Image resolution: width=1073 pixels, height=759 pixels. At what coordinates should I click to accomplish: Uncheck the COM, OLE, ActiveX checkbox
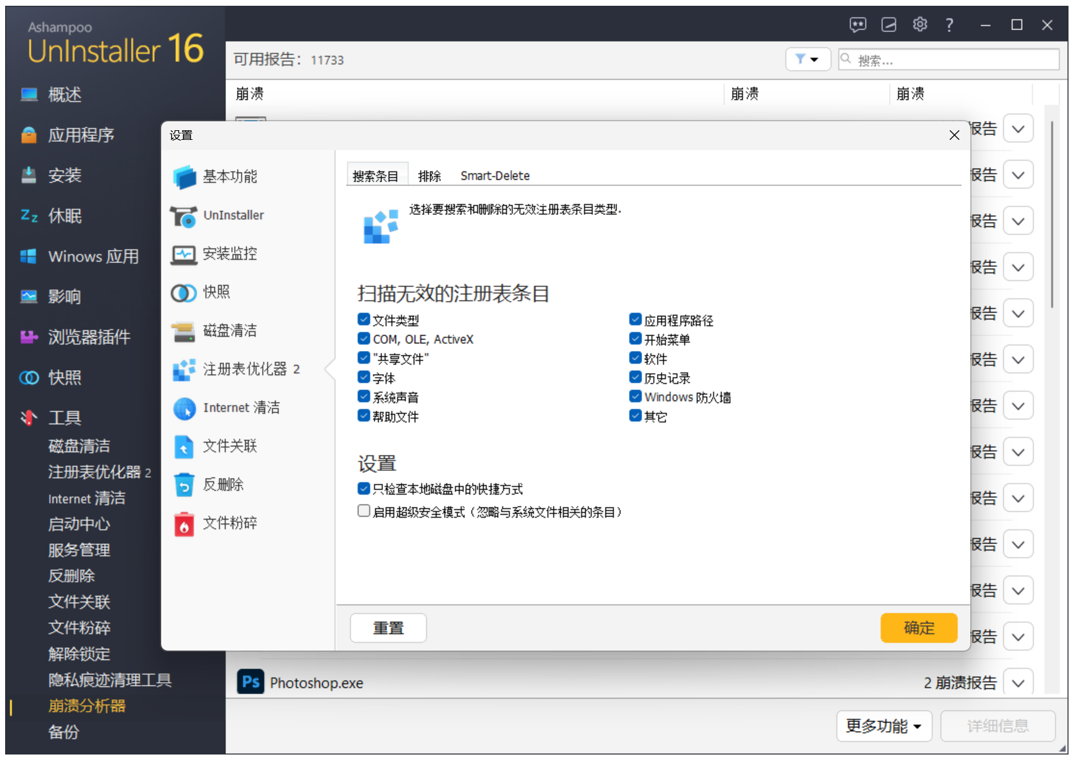[364, 339]
